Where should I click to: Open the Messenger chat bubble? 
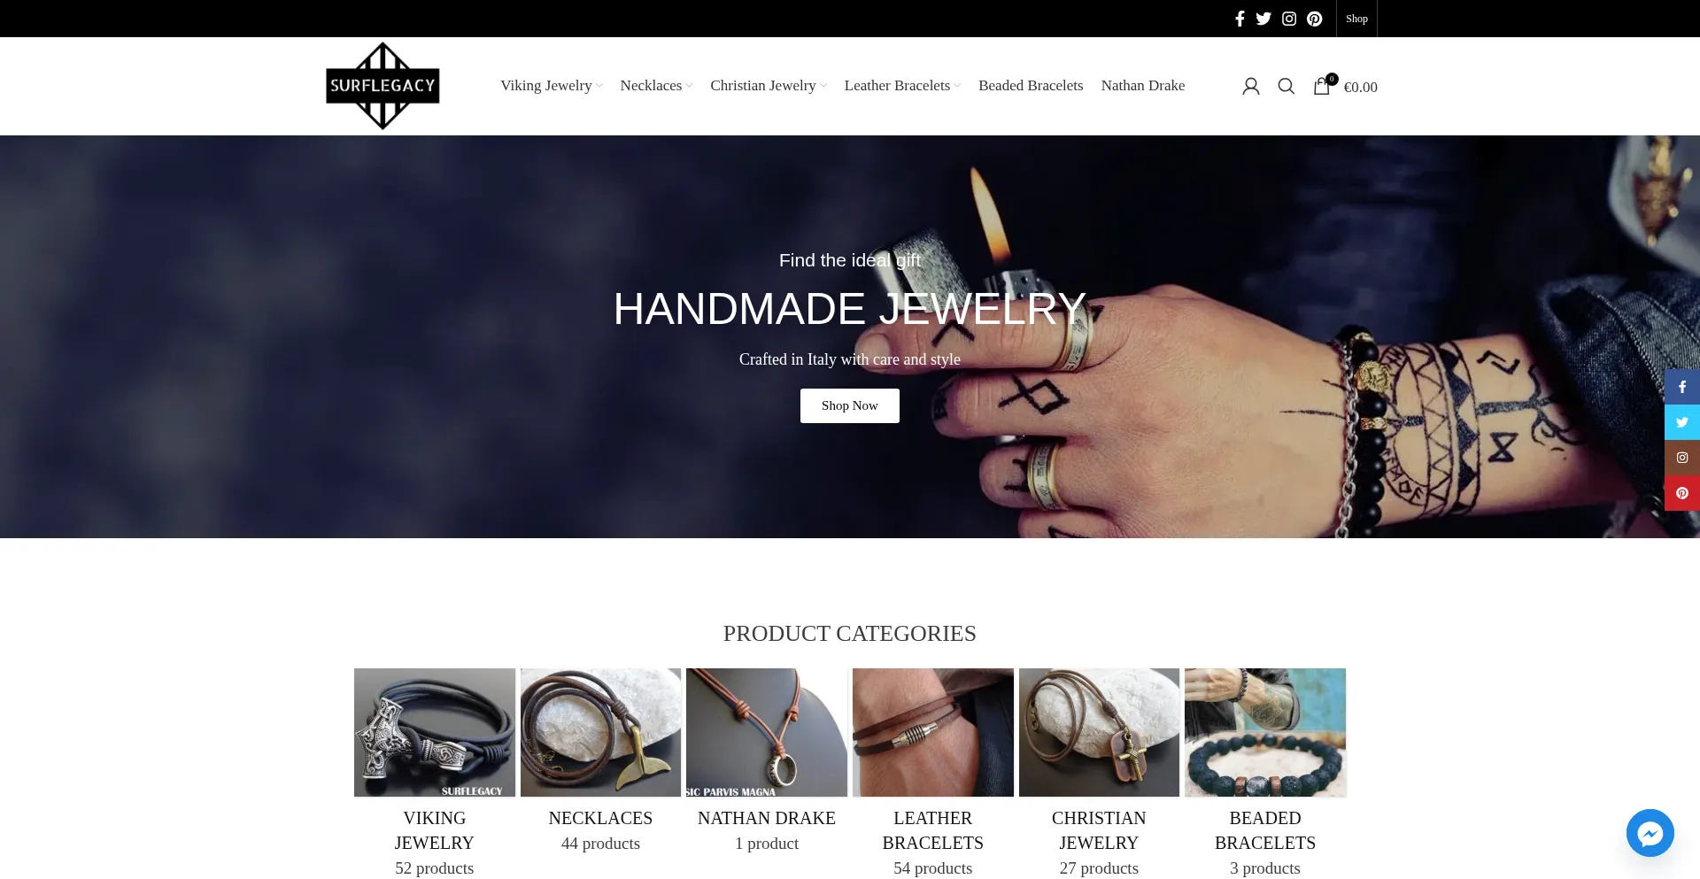1650,832
